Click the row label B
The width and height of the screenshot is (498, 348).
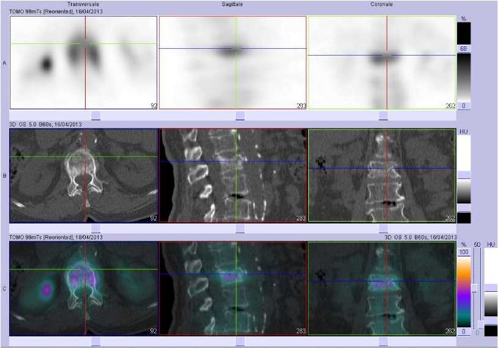click(4, 176)
